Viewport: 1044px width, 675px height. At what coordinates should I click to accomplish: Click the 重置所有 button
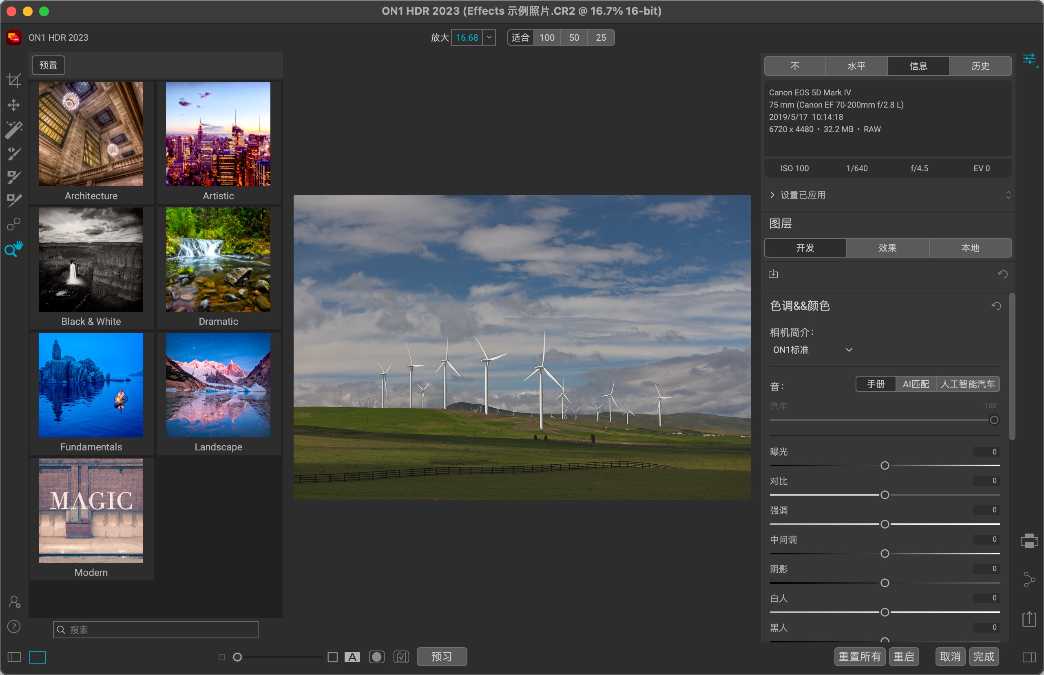859,657
